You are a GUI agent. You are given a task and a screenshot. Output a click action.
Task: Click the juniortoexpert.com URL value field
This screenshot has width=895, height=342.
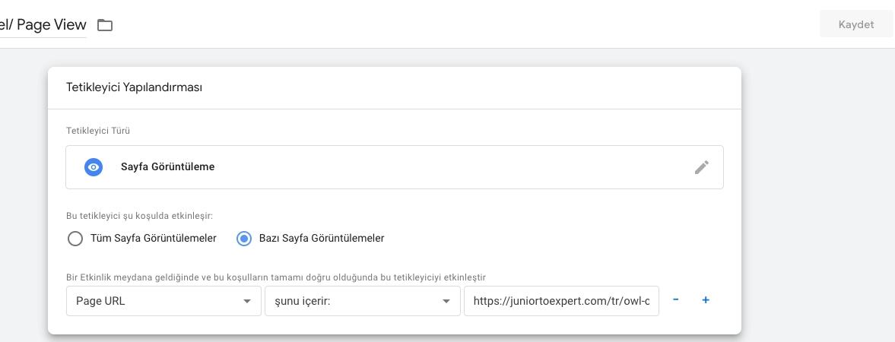561,301
